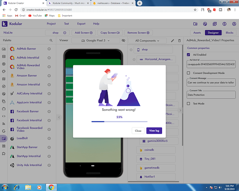
Task: Open View log in error dialog
Action: [154, 131]
